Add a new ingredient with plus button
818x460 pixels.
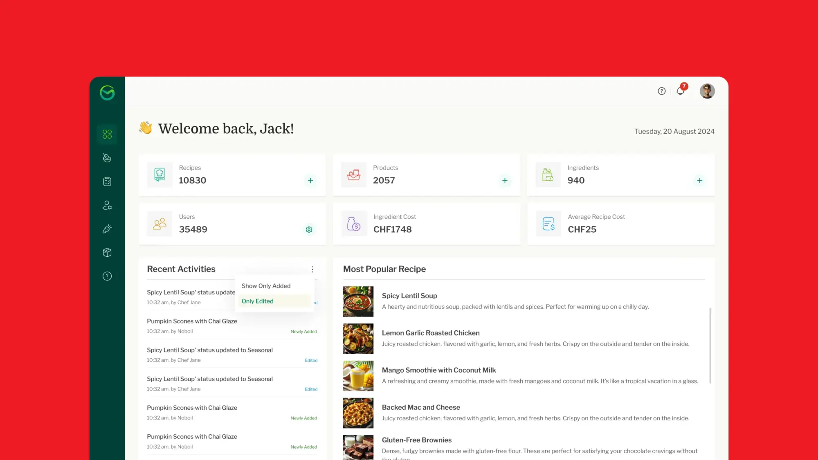point(699,181)
